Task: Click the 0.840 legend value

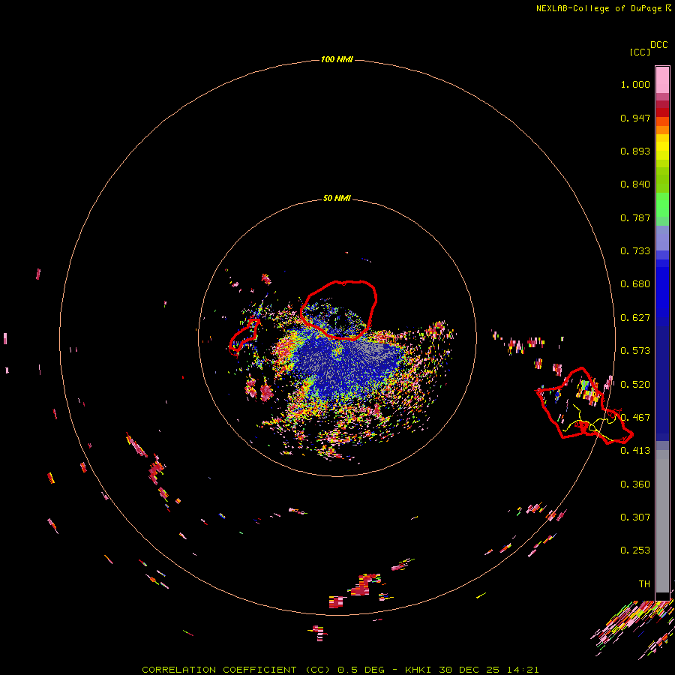Action: pos(635,184)
